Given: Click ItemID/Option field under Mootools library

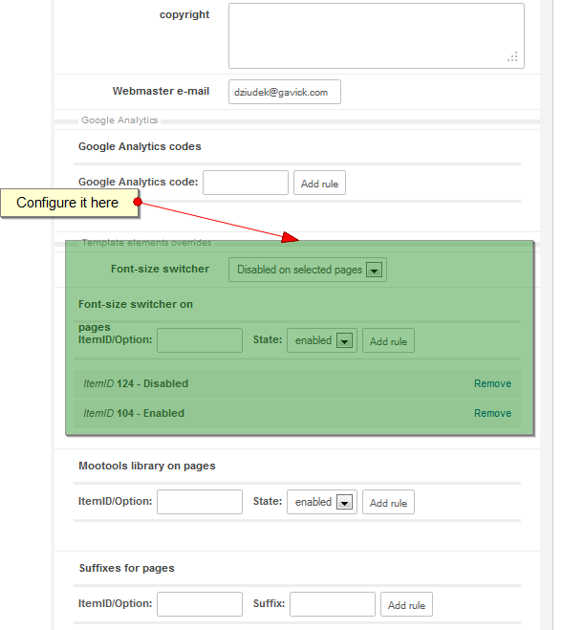Looking at the screenshot, I should pyautogui.click(x=199, y=502).
